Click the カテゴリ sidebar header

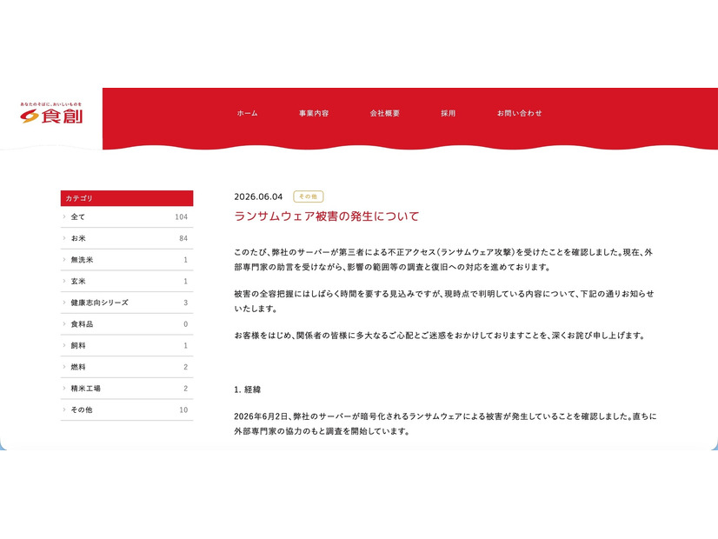coord(127,198)
